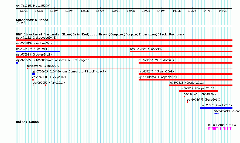The width and height of the screenshot is (240, 143).
Task: Click the dgv11135n54 (Cooper2011) label
Action: click(158, 77)
